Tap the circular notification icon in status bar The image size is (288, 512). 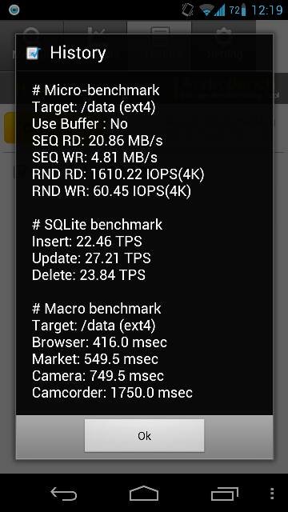point(14,10)
